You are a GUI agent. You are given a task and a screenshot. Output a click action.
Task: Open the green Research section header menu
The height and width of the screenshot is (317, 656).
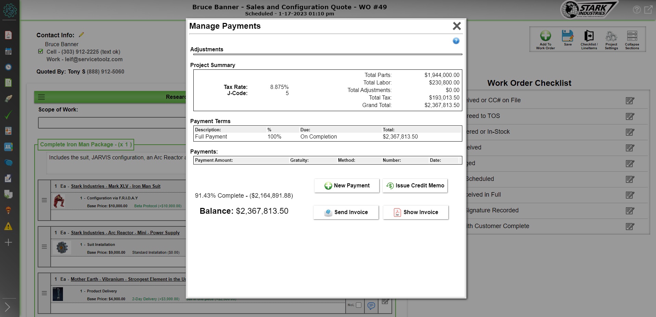(x=41, y=97)
